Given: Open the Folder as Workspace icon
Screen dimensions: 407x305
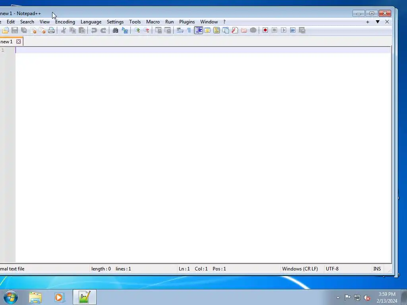Looking at the screenshot, I should click(x=244, y=30).
